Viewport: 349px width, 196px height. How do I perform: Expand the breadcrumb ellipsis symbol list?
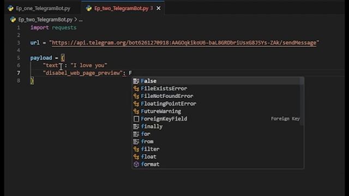pyautogui.click(x=81, y=20)
